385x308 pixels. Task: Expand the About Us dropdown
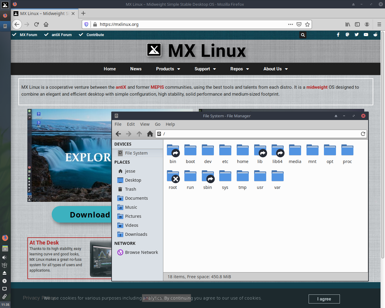click(276, 69)
